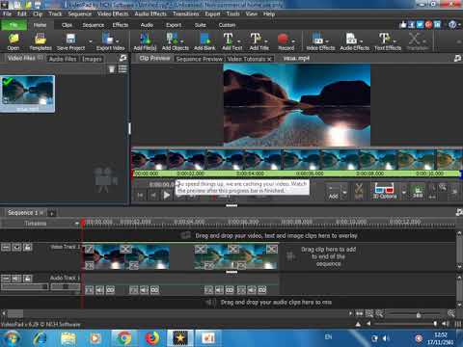
Task: Select the video clip thumbnail in the media bin
Action: click(x=28, y=93)
